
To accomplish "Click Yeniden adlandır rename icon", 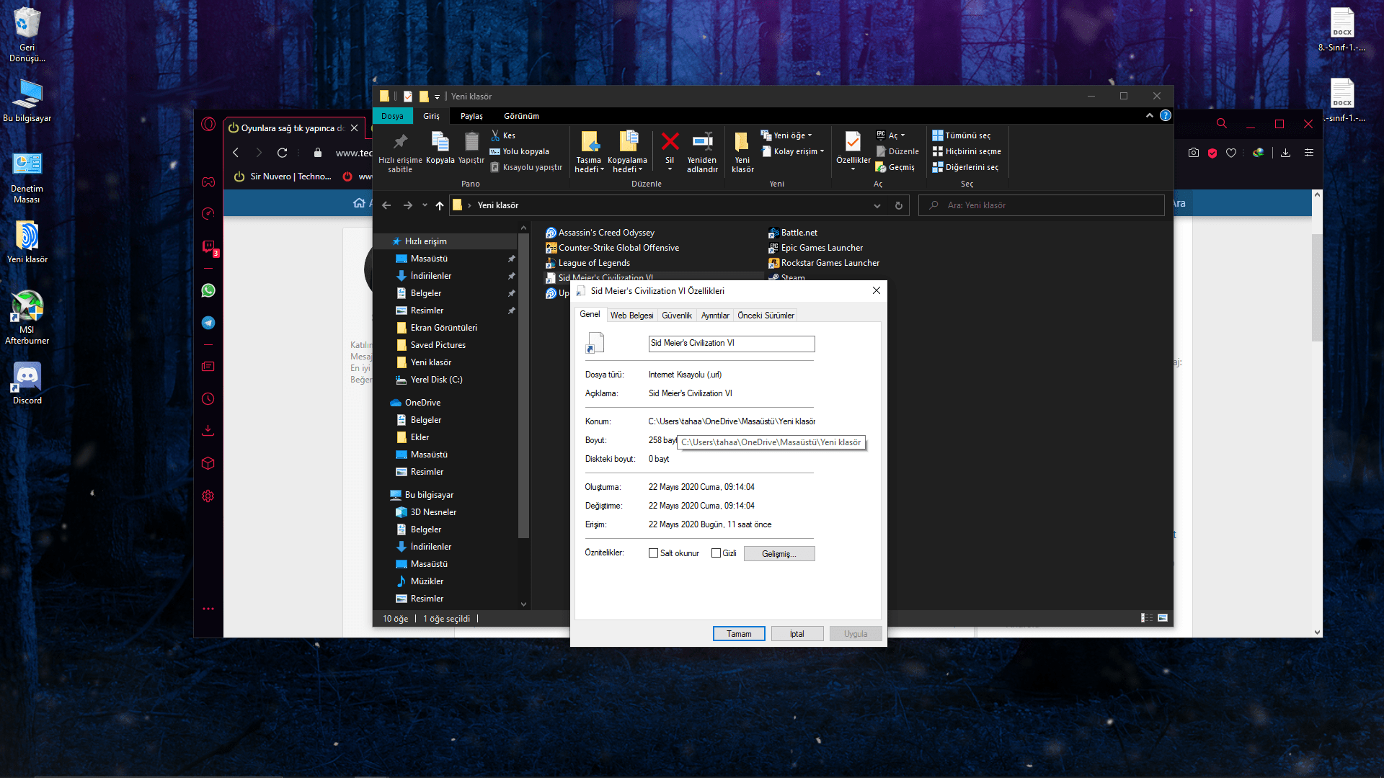I will click(x=702, y=142).
